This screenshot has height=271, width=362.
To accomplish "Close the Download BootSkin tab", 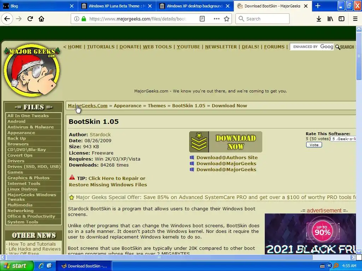I will (x=306, y=6).
